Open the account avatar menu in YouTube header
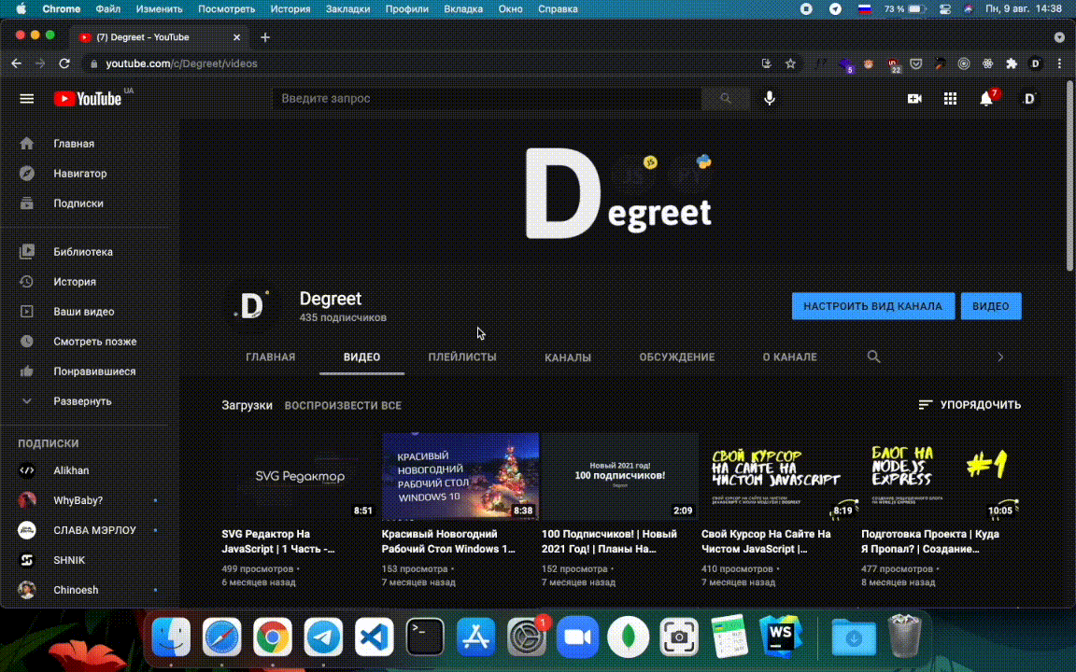 (x=1028, y=99)
